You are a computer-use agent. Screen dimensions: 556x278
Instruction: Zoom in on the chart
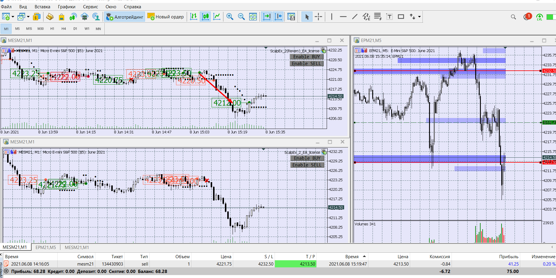[230, 17]
